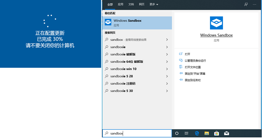263x140 pixels.
Task: Click the large Windows Sandbox app logo
Action: pyautogui.click(x=216, y=23)
